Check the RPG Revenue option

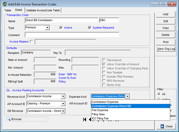click(104, 81)
